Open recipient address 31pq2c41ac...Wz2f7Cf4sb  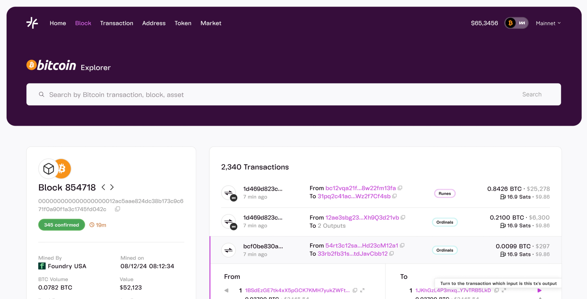coord(354,196)
